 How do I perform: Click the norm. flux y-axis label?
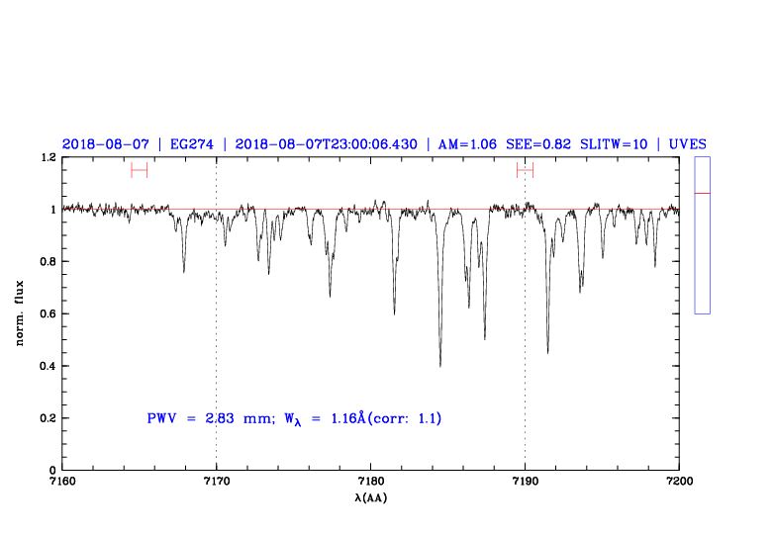(x=22, y=313)
